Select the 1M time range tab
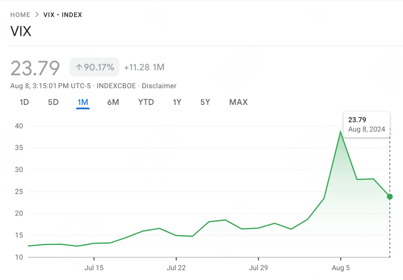Image resolution: width=403 pixels, height=280 pixels. [x=83, y=102]
